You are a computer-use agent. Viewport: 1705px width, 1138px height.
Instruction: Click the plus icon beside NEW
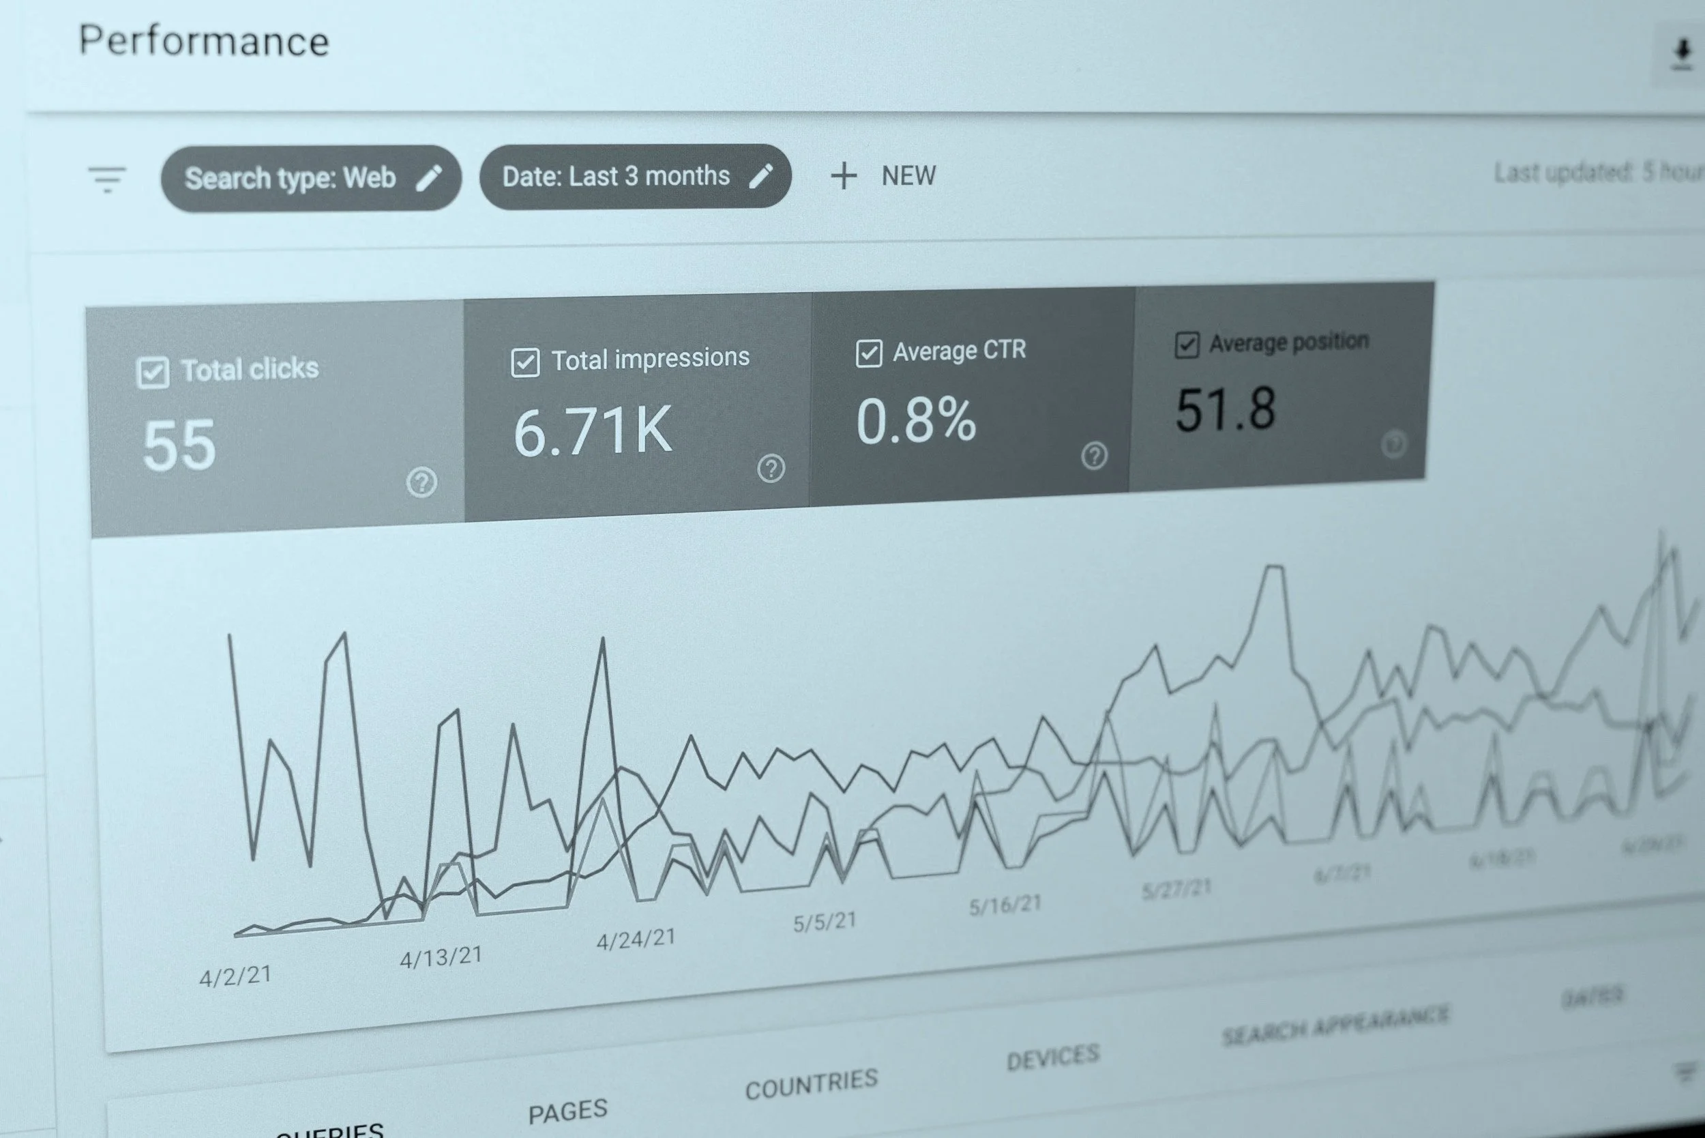tap(843, 175)
